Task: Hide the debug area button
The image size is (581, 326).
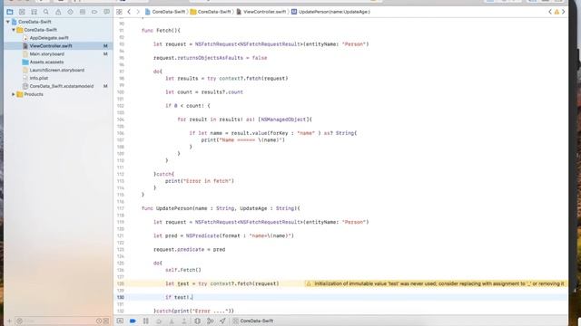Action: (120, 321)
